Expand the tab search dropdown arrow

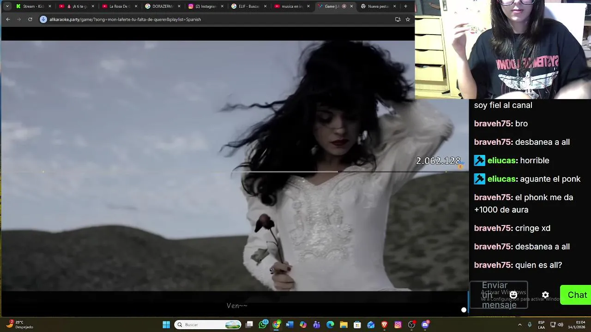[x=7, y=6]
